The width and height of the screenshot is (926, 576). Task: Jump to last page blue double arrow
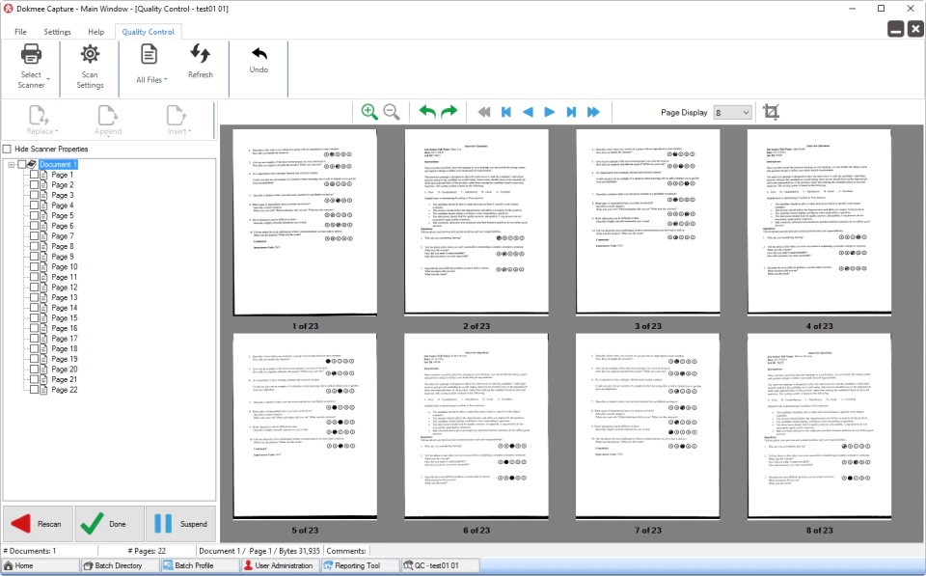(593, 112)
